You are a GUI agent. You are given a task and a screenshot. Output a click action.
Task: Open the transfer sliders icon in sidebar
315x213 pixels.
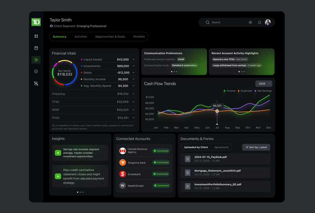36,84
